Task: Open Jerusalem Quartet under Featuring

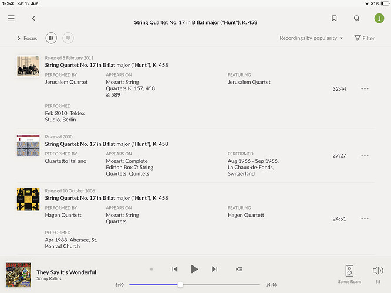Action: [249, 82]
